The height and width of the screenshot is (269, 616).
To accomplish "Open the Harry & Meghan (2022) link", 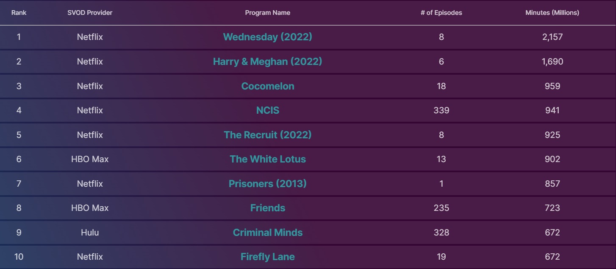I will tap(267, 62).
